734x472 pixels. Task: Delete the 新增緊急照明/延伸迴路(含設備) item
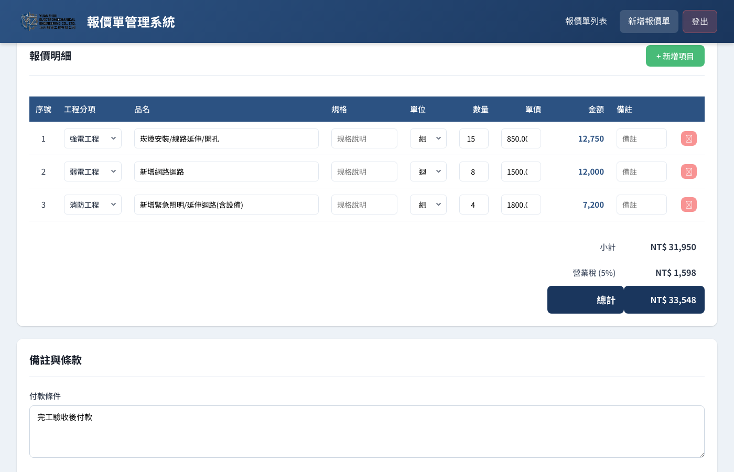tap(688, 205)
